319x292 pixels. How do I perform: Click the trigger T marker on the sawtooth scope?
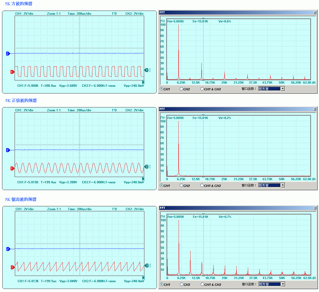(x=147, y=265)
